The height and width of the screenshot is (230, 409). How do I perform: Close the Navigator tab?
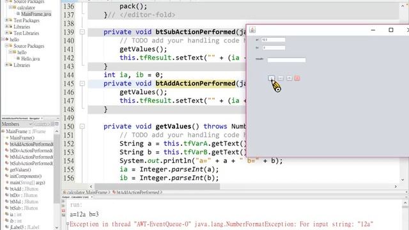(x=42, y=118)
